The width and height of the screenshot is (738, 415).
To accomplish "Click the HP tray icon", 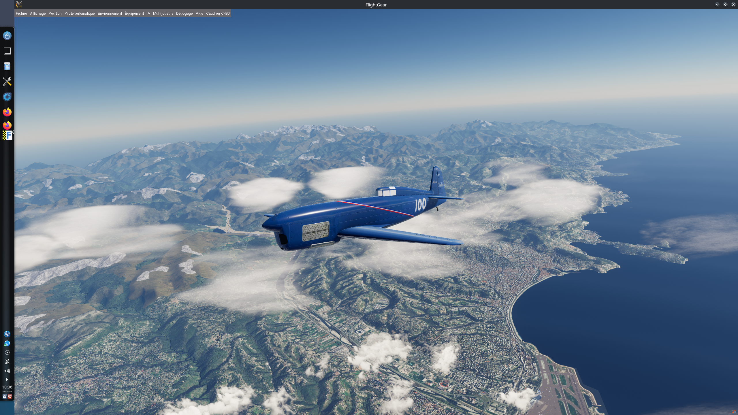I will click(x=7, y=334).
